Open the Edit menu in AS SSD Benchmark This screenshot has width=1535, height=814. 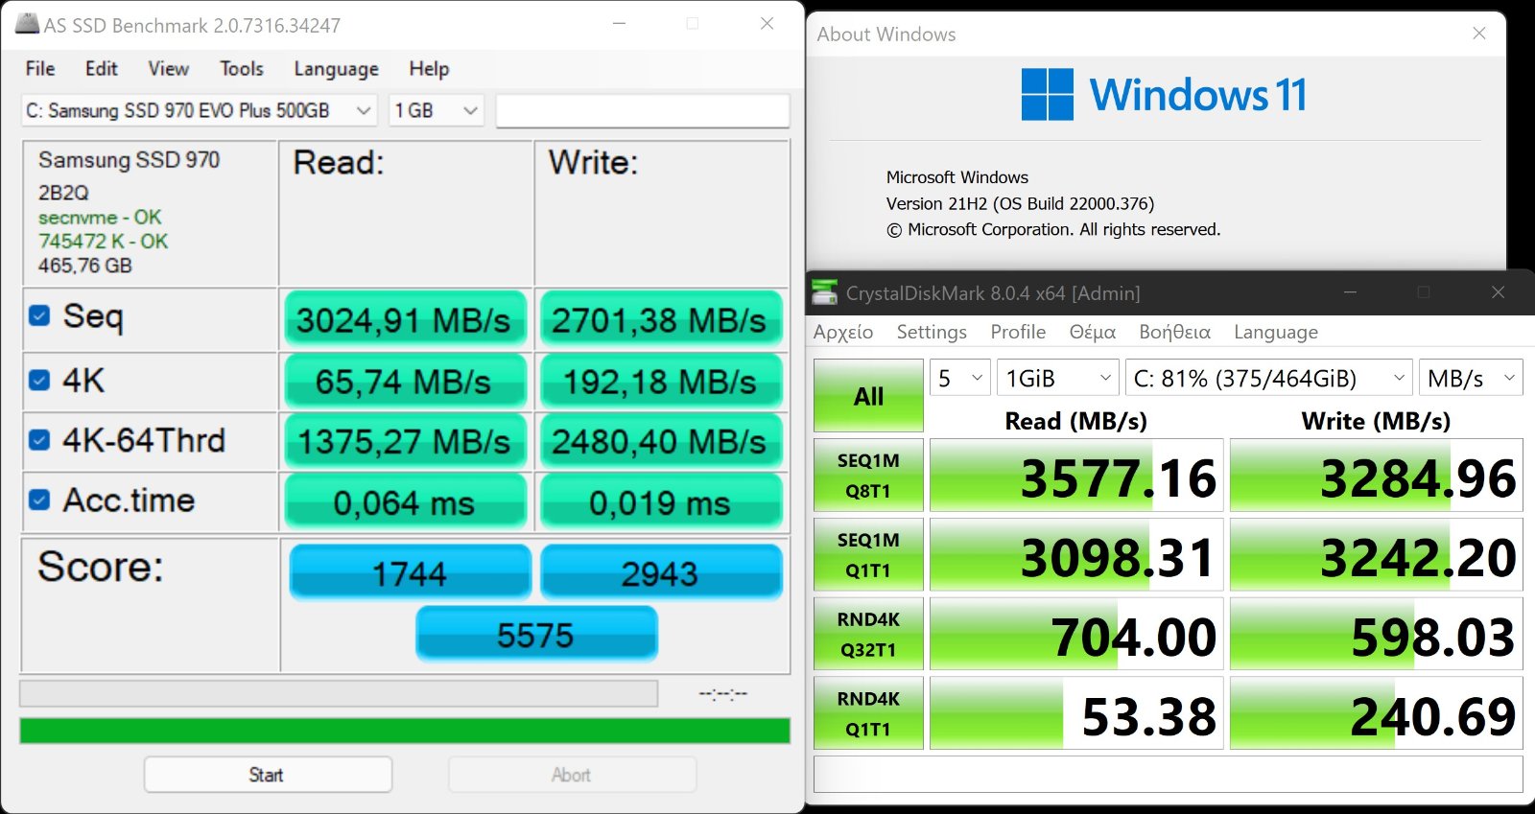point(101,69)
